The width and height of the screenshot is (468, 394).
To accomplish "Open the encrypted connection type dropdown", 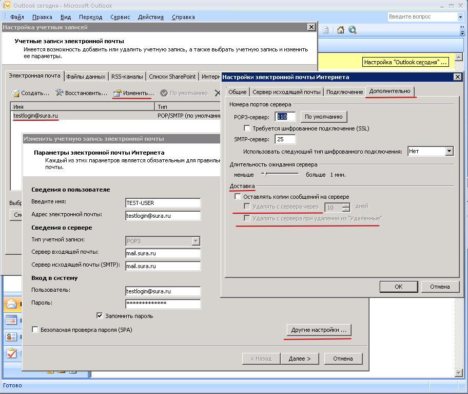I will 450,152.
